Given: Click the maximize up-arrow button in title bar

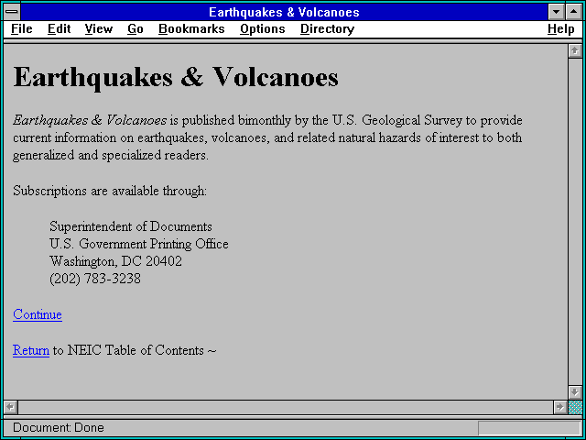Looking at the screenshot, I should (x=574, y=12).
